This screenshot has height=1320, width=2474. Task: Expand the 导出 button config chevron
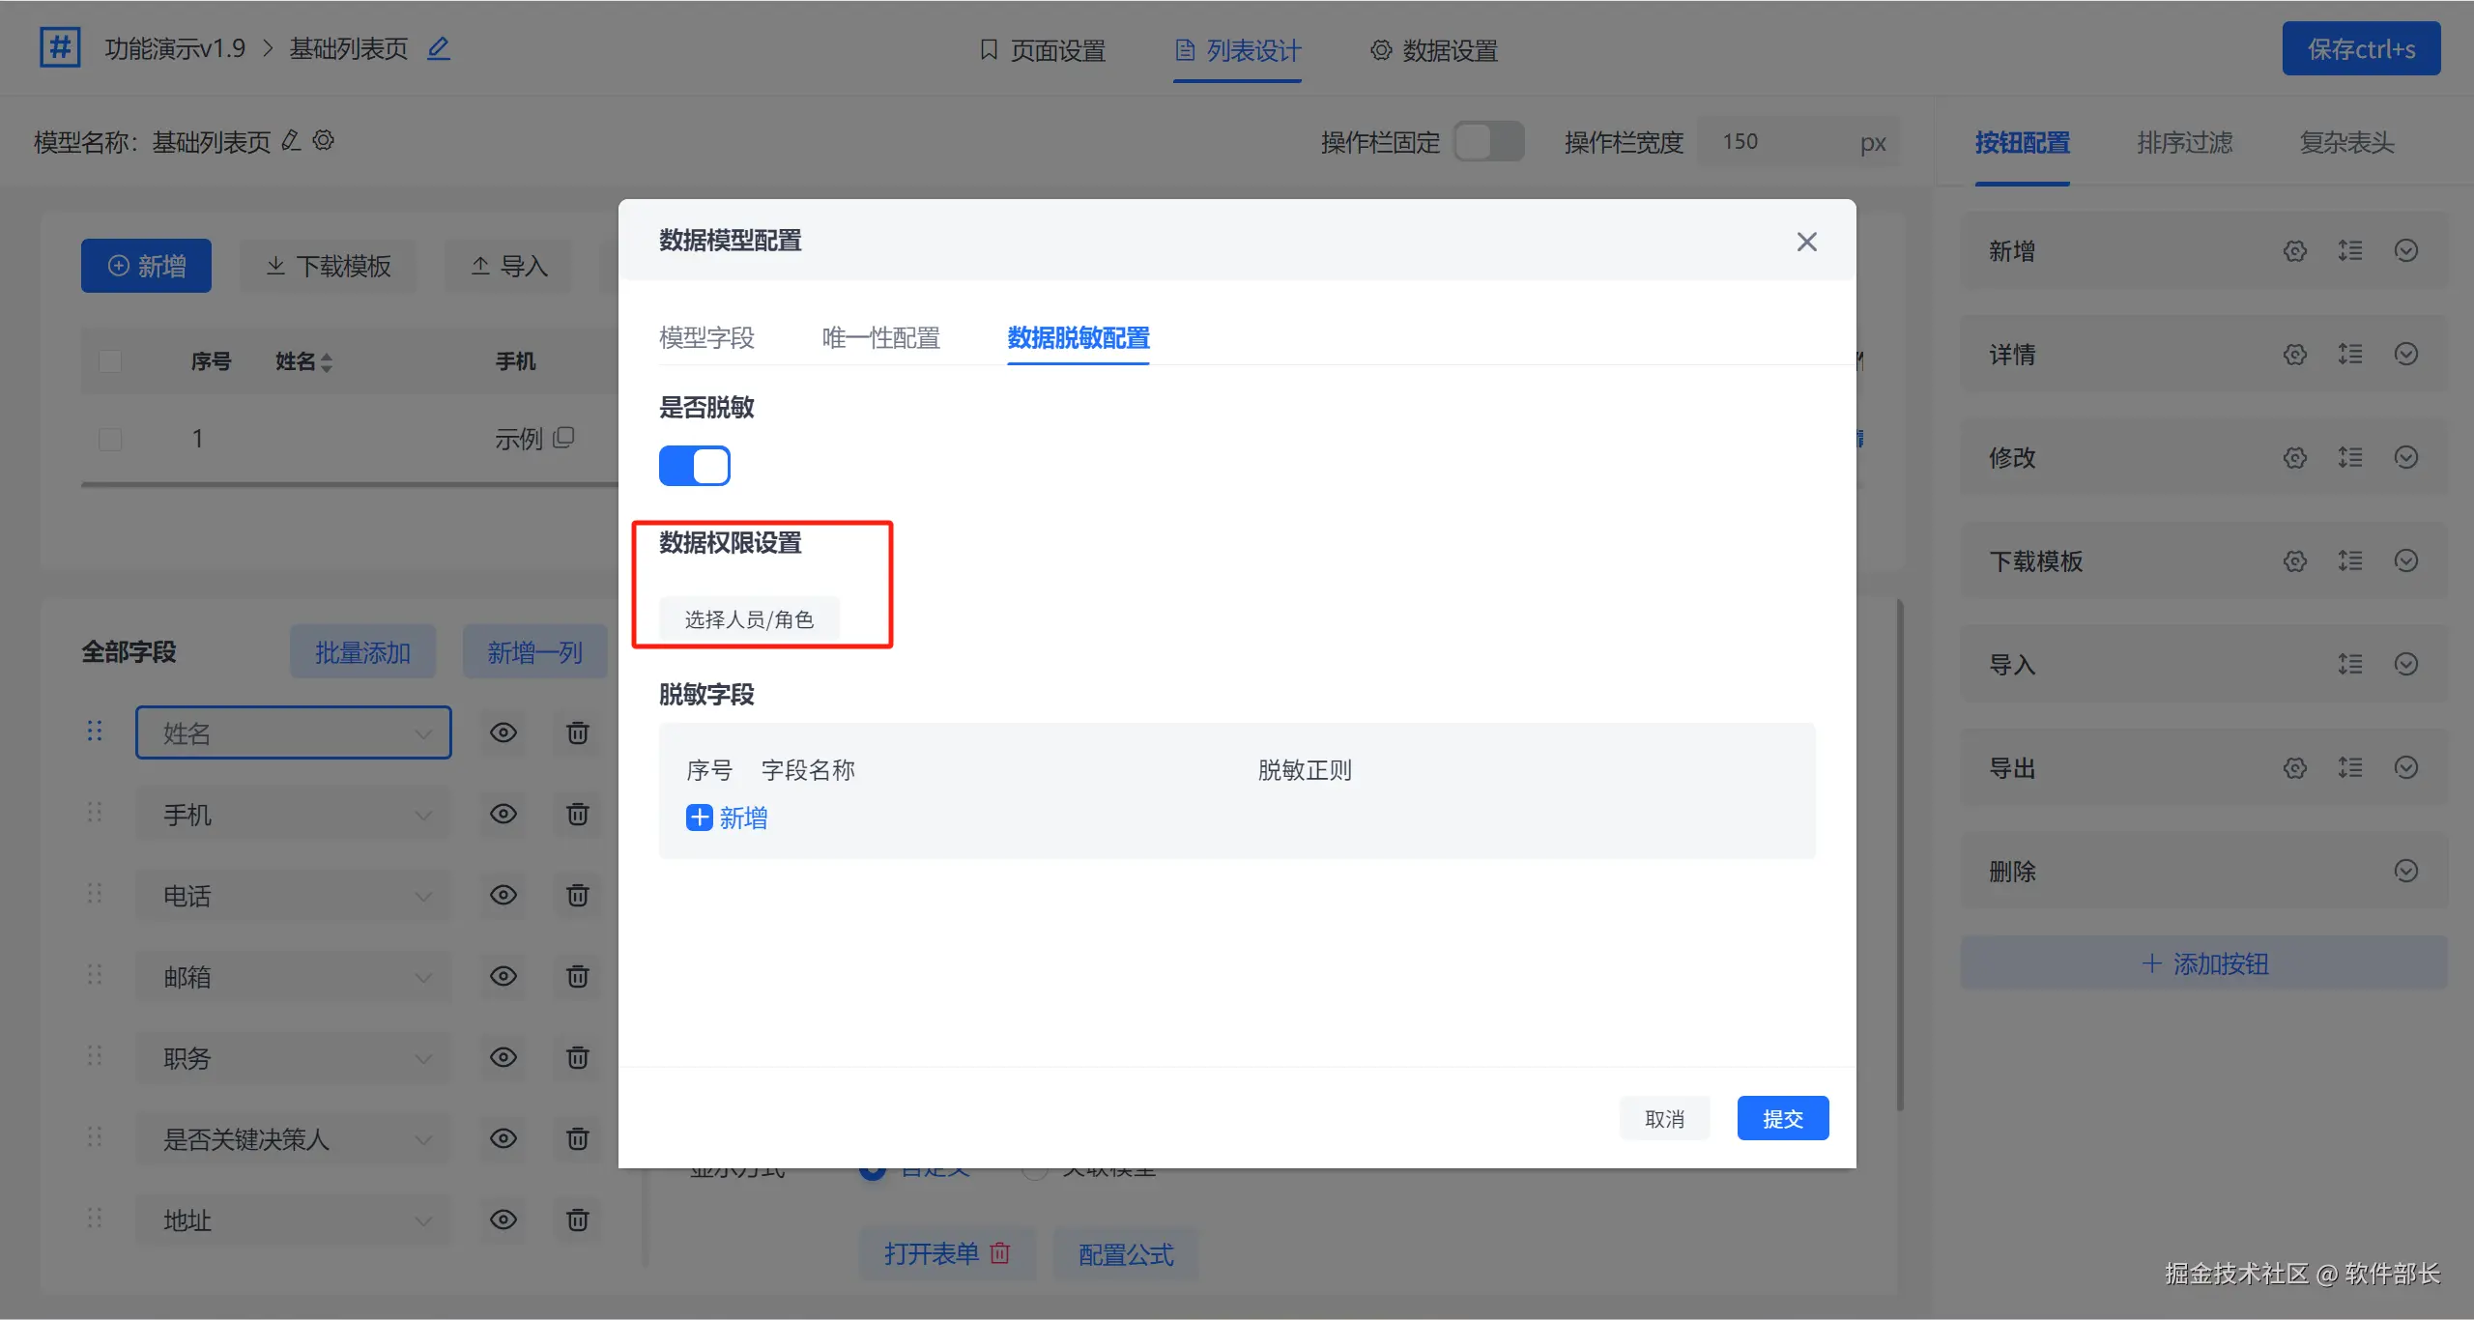[2406, 768]
